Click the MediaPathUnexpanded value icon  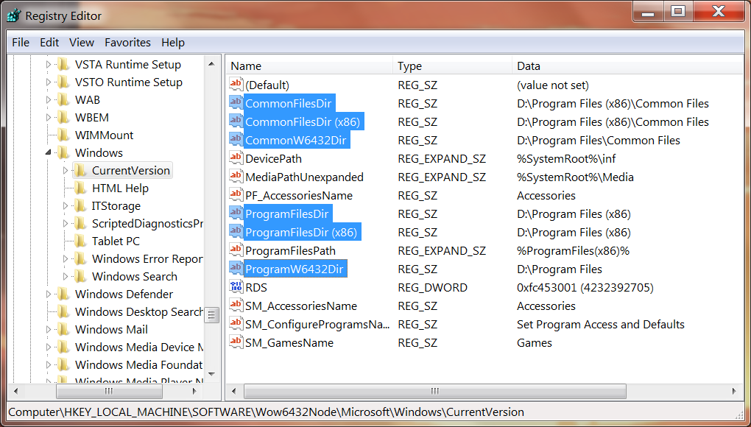pos(236,177)
